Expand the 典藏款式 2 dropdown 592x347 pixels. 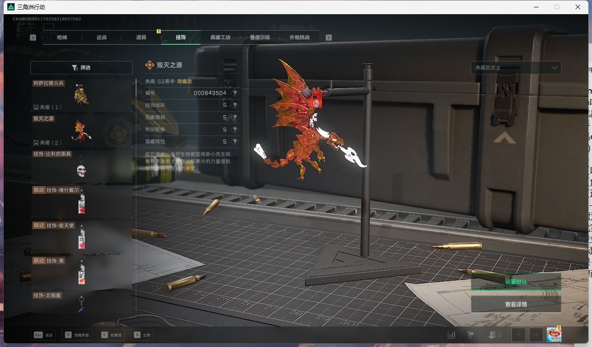[x=516, y=68]
